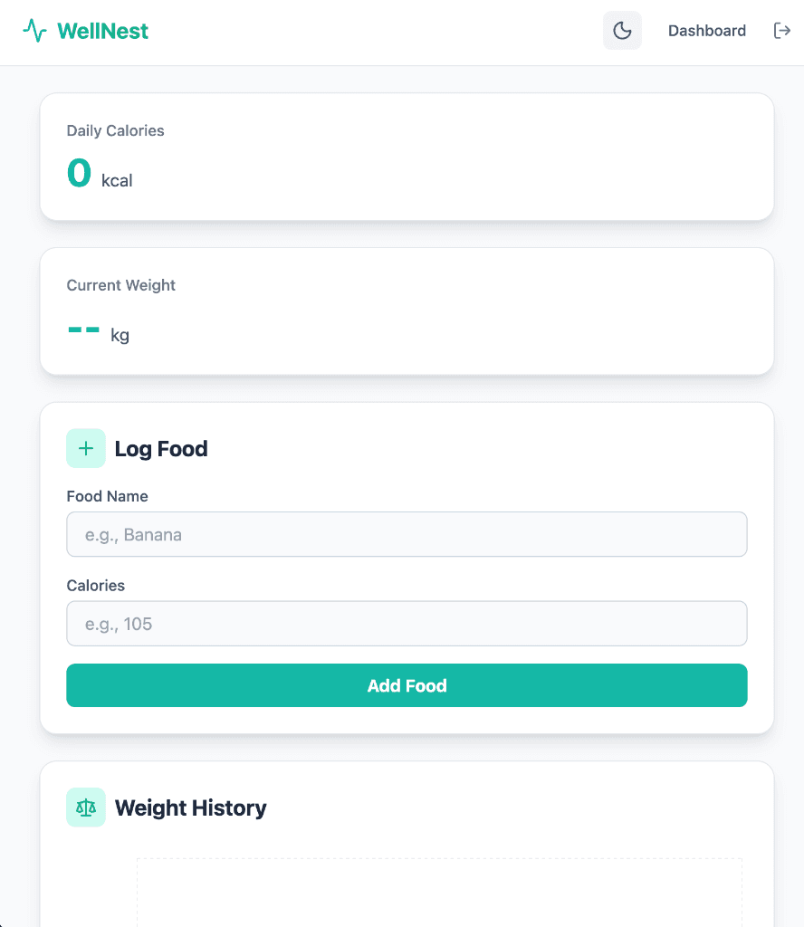Viewport: 804px width, 927px height.
Task: Submit the food entry with Add Food
Action: point(407,685)
